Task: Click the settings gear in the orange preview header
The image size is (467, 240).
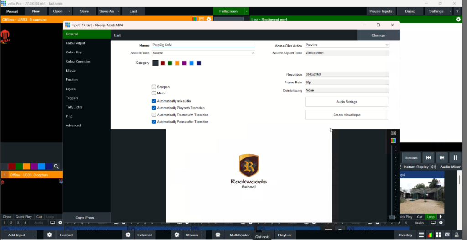Action: [209, 19]
